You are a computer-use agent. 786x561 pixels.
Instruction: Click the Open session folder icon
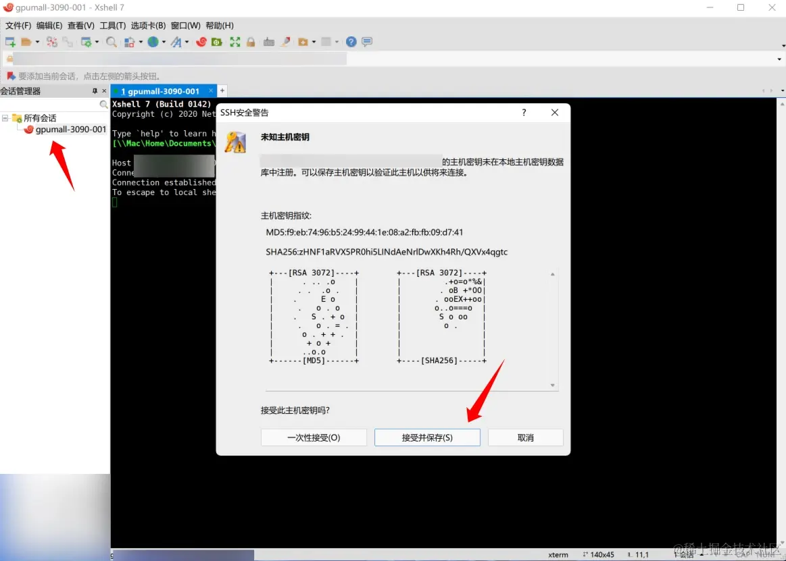coord(26,42)
